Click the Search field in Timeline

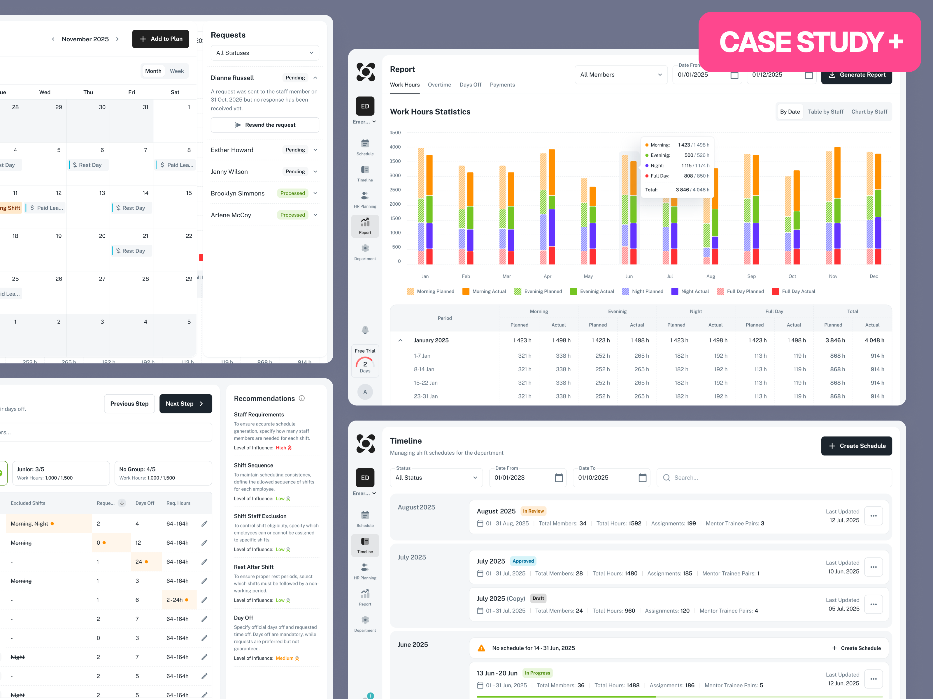point(773,477)
